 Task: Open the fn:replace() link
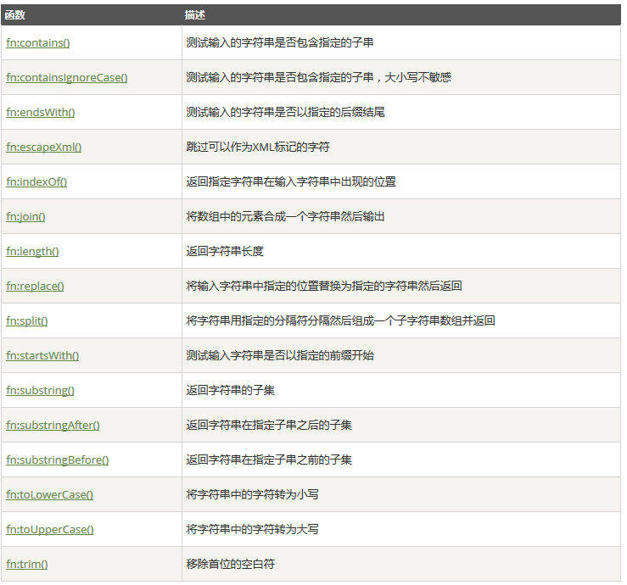pyautogui.click(x=35, y=286)
